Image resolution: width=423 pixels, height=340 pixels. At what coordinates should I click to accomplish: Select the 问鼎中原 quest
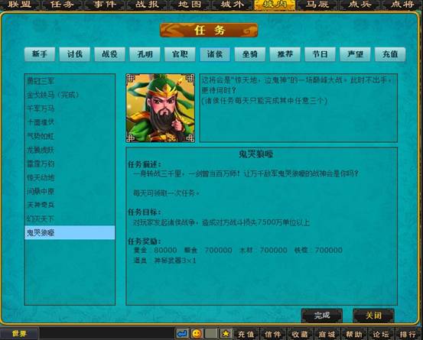(x=70, y=191)
